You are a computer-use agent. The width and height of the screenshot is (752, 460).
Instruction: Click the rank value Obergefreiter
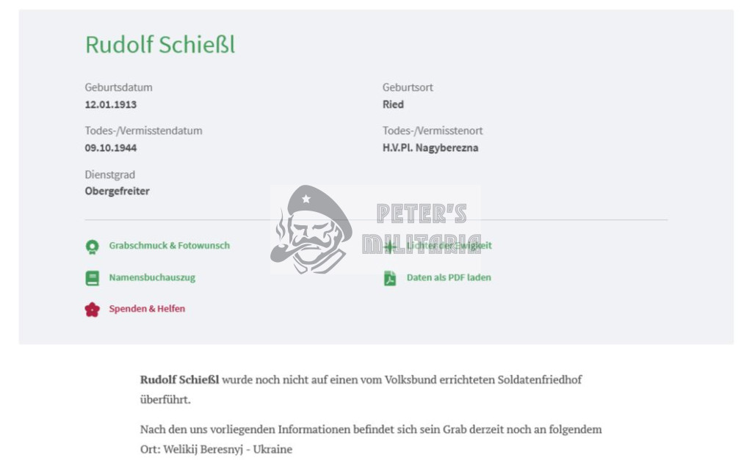pos(117,191)
